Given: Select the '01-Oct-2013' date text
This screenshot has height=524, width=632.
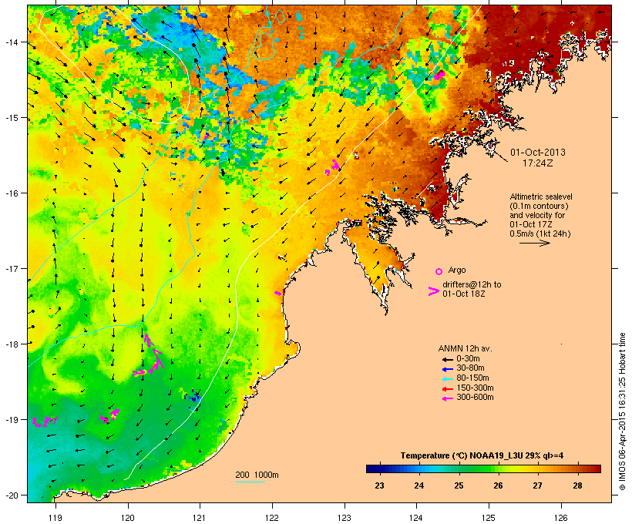Looking at the screenshot, I should click(x=538, y=153).
